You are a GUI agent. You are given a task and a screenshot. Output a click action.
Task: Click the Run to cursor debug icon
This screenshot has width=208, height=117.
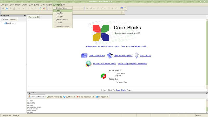(91, 8)
